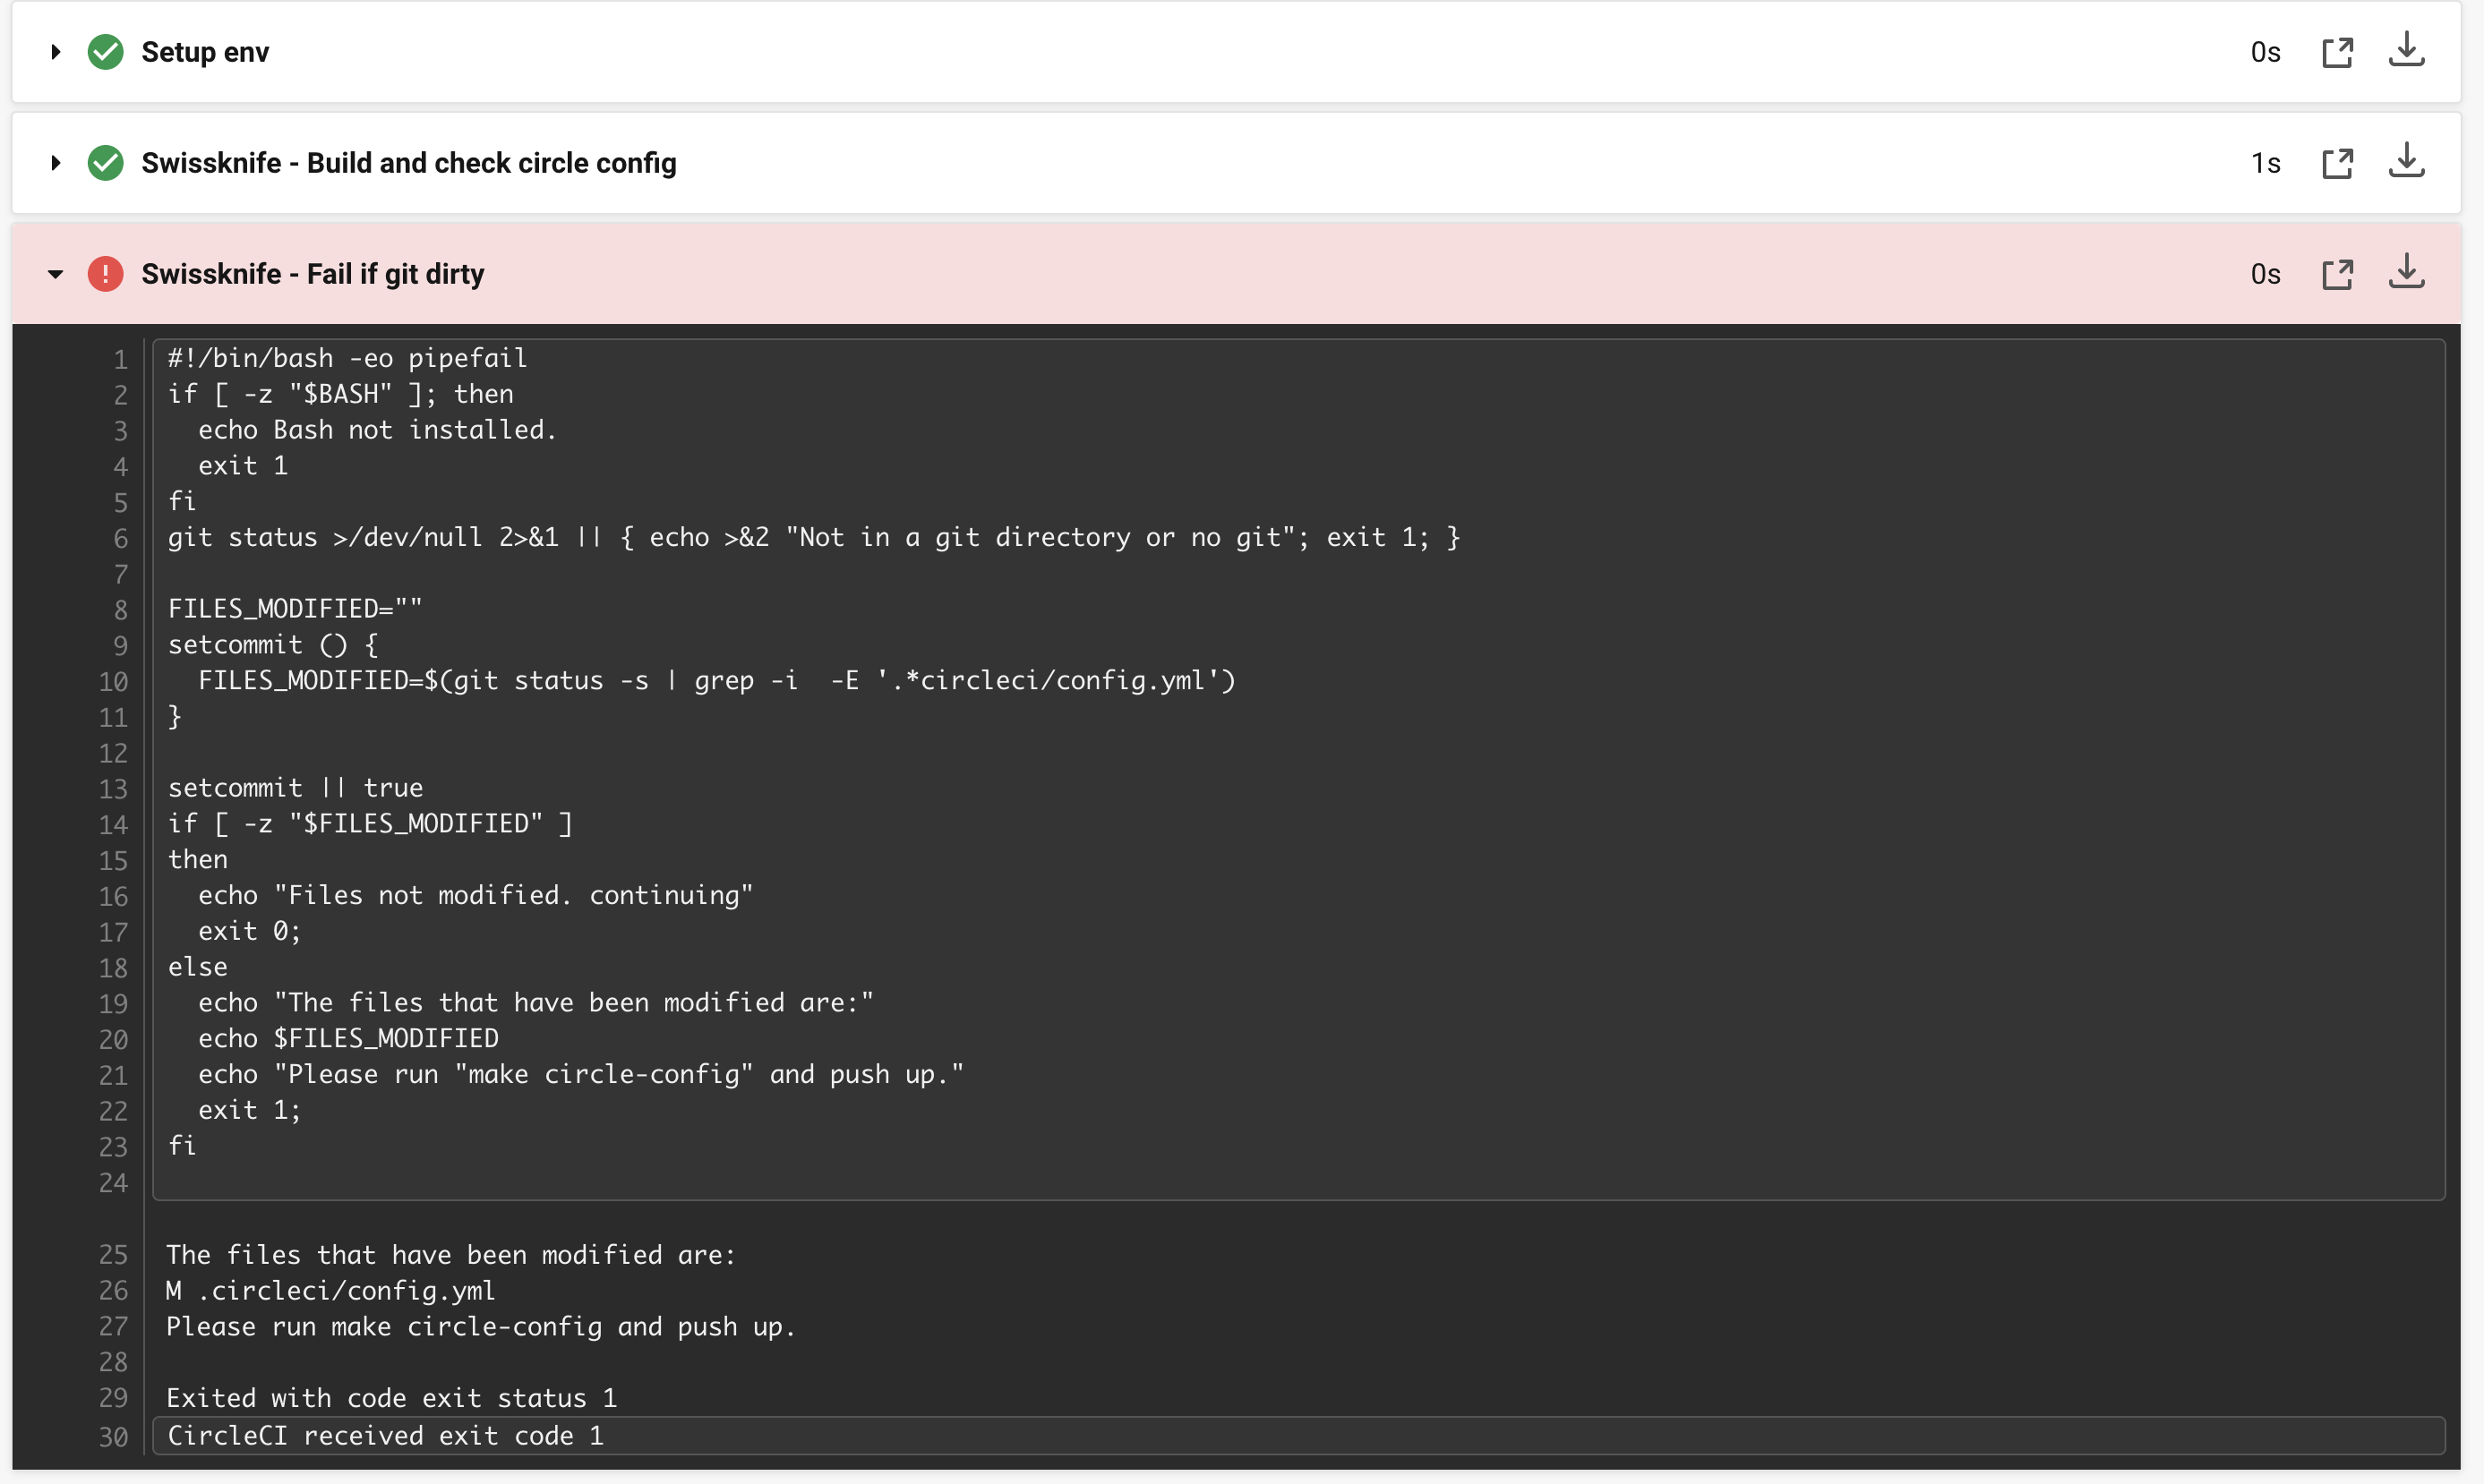Screen dimensions: 2484x1484
Task: Open Build and check step externally
Action: [x=2339, y=162]
